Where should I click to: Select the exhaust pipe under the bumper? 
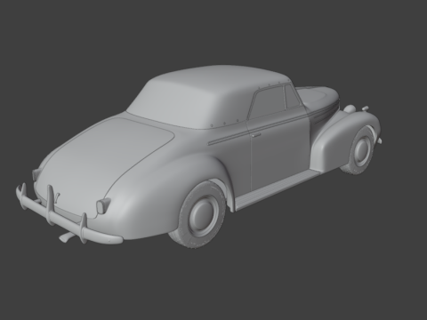[68, 236]
